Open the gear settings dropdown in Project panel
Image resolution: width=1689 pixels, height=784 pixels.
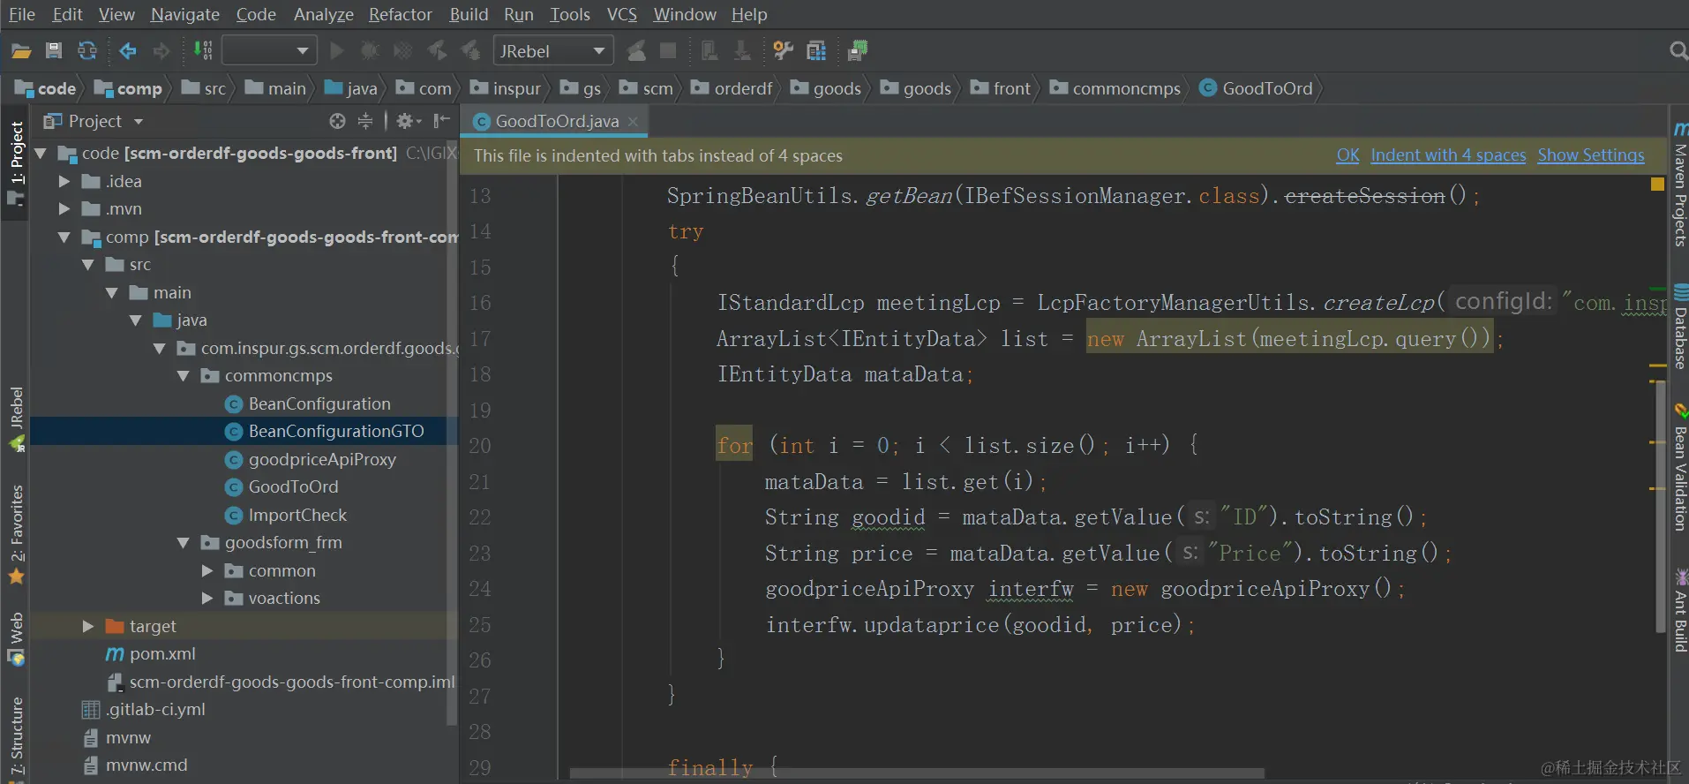pyautogui.click(x=409, y=121)
